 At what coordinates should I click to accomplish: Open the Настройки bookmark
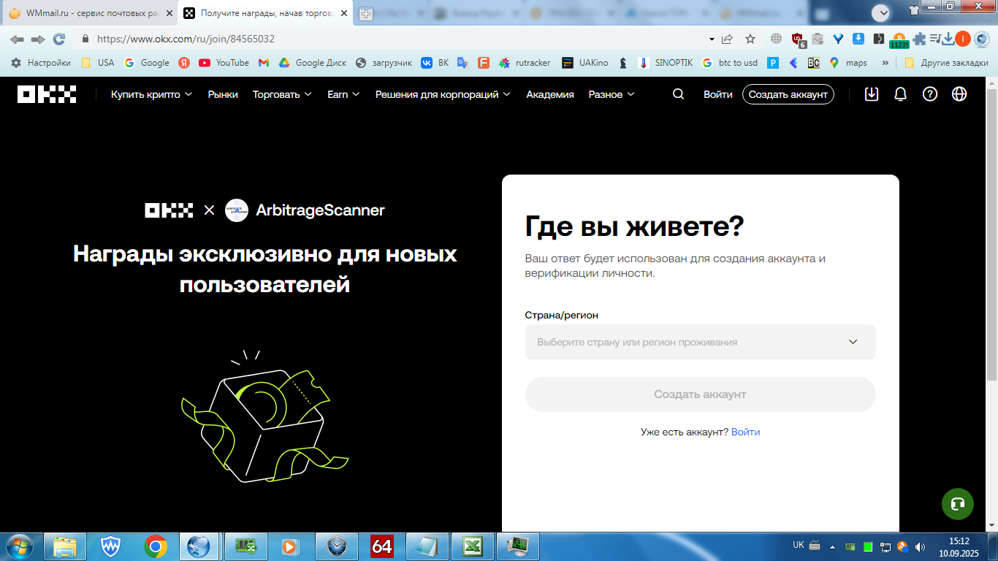tap(41, 63)
